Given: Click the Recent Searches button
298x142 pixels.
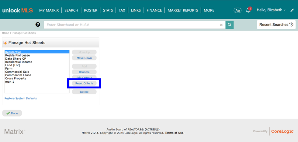Looking at the screenshot, I should 276,25.
